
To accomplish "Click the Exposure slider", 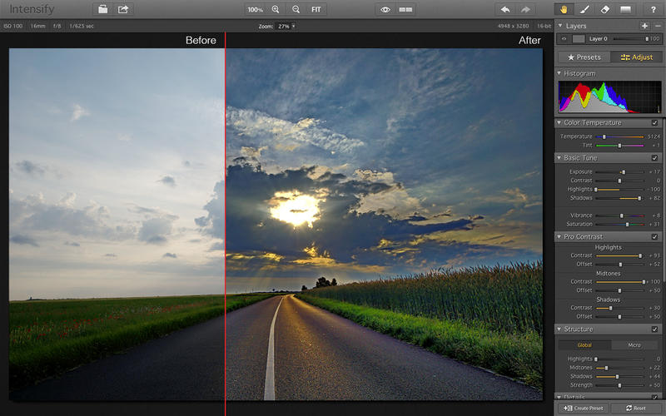I will (619, 172).
